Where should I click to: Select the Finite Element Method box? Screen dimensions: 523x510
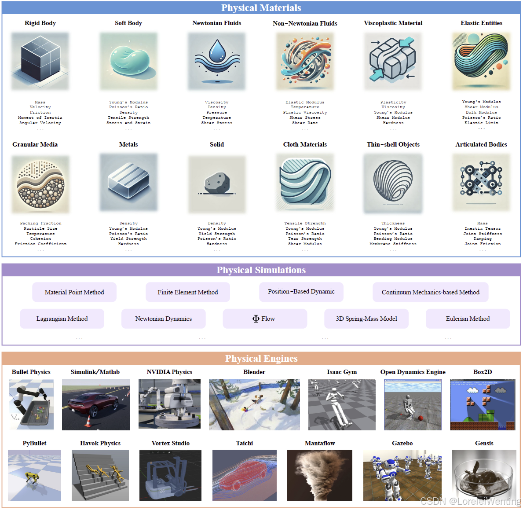(x=188, y=292)
